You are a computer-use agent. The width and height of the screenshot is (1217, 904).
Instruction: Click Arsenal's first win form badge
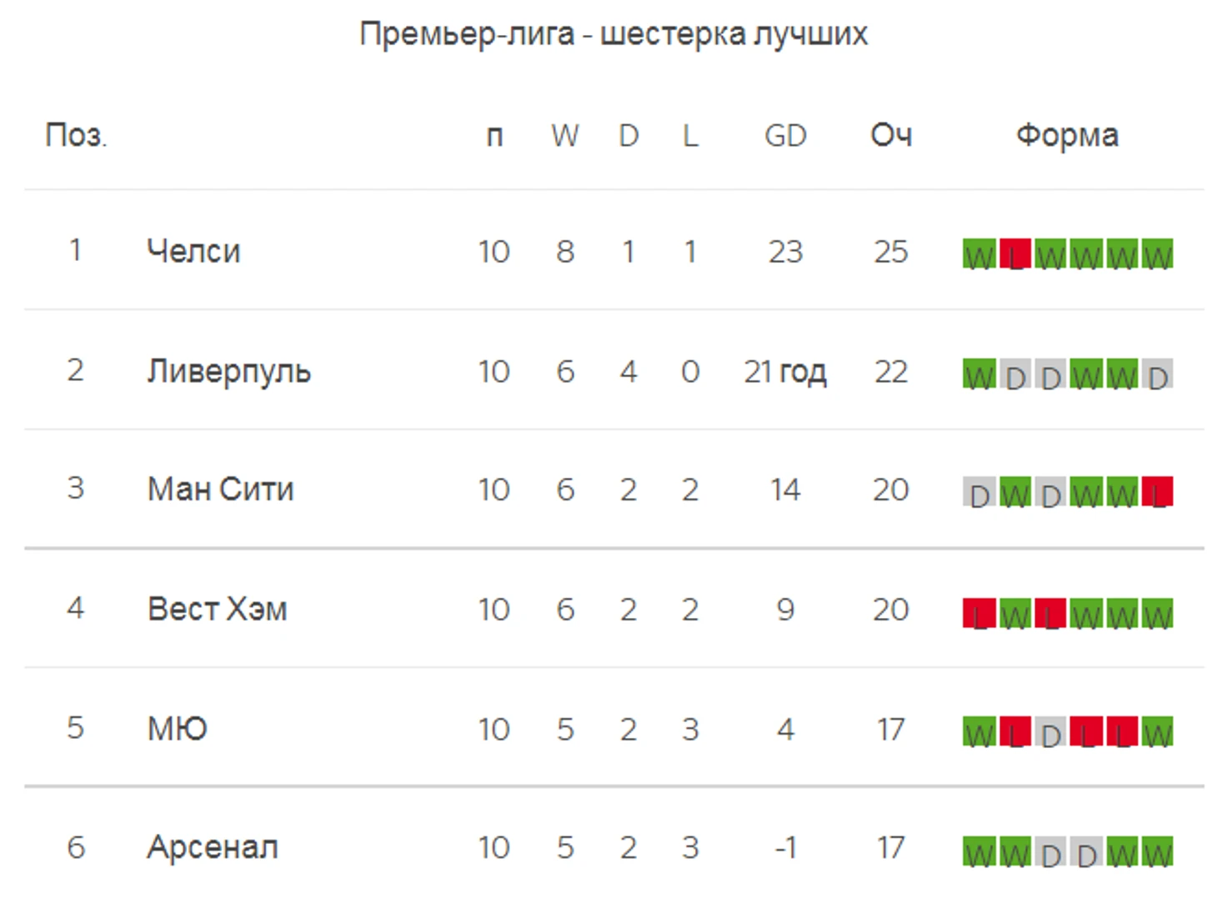click(x=979, y=851)
